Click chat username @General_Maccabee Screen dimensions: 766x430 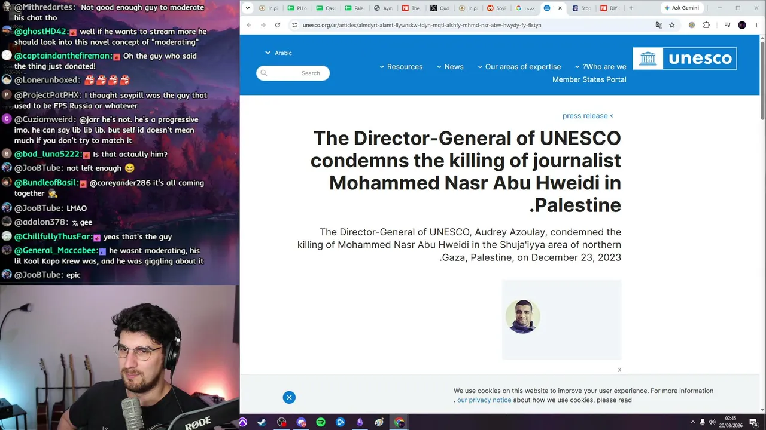click(56, 251)
